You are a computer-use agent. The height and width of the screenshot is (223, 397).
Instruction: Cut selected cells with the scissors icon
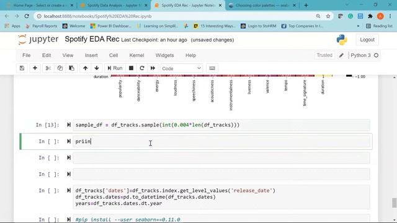[48, 68]
